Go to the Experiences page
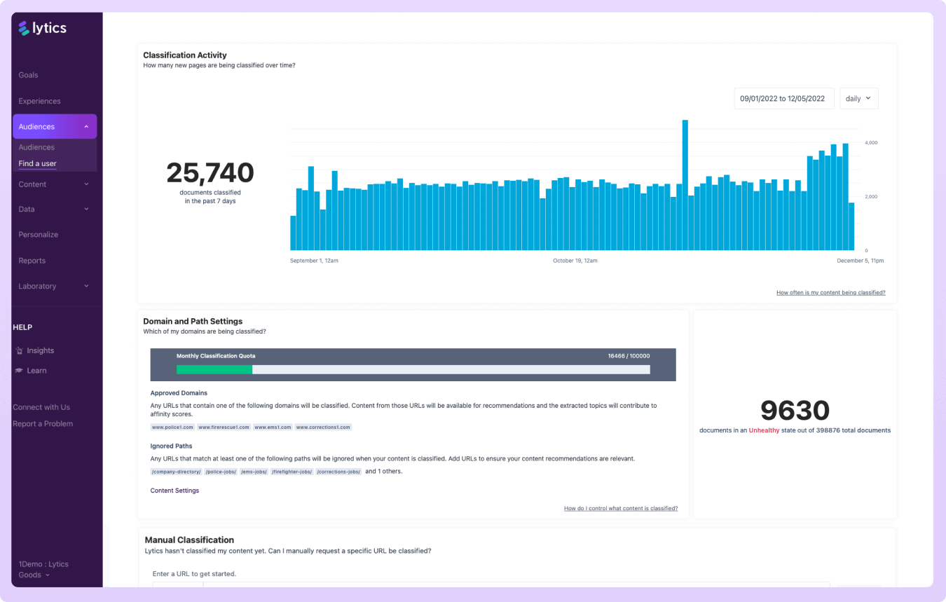The width and height of the screenshot is (946, 602). (40, 101)
